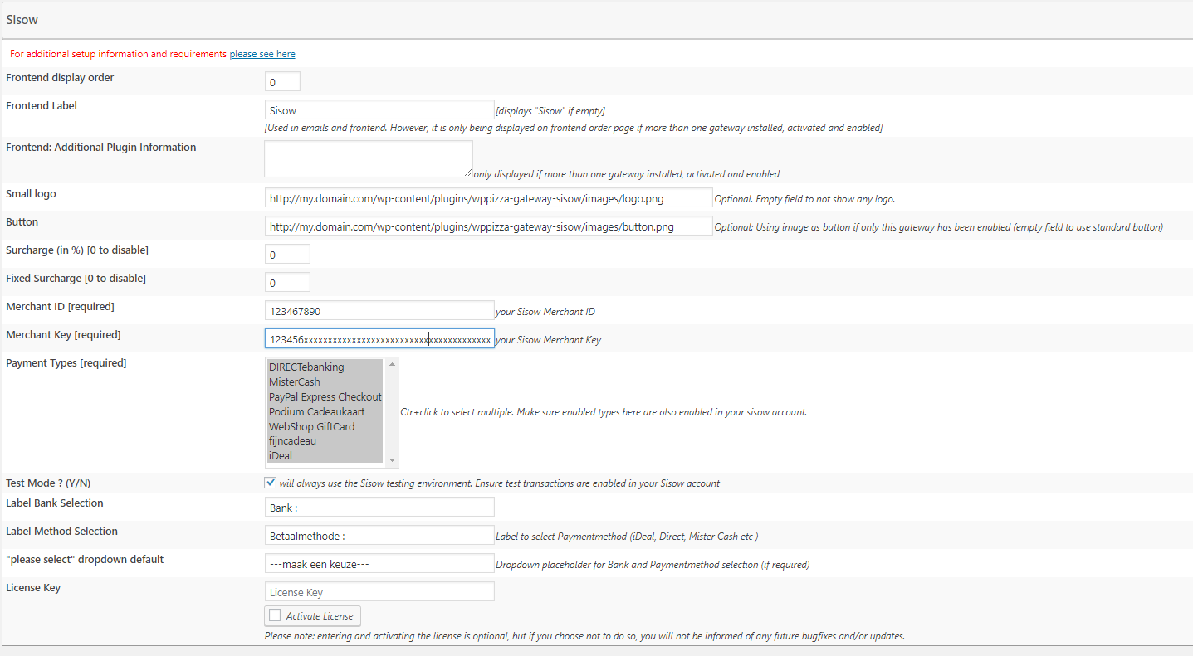Focus the Additional Plugin Information textarea

pos(369,159)
